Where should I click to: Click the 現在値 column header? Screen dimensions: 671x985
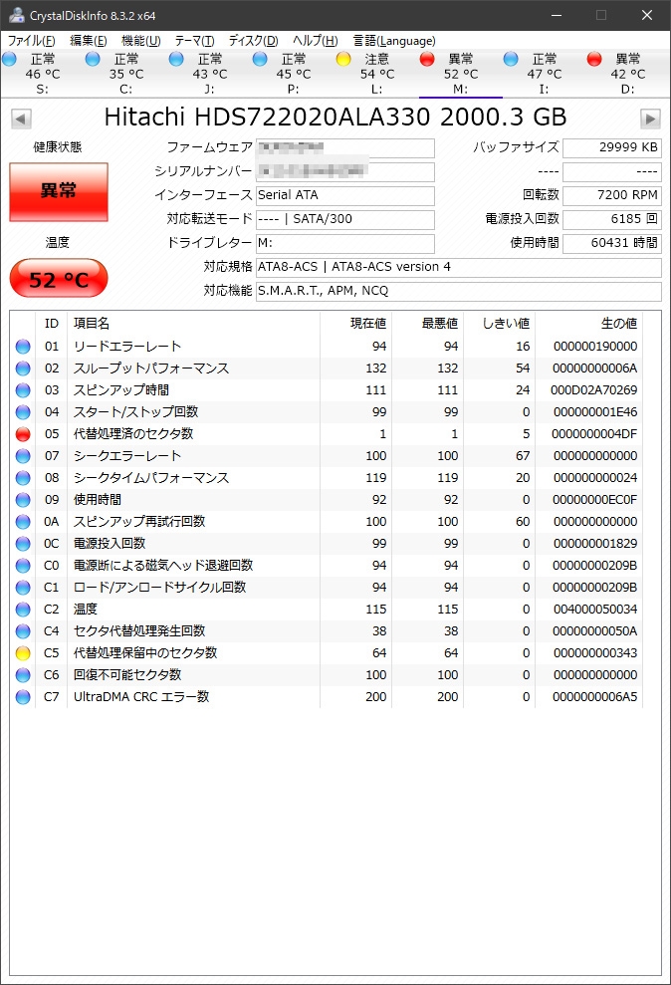click(x=355, y=324)
